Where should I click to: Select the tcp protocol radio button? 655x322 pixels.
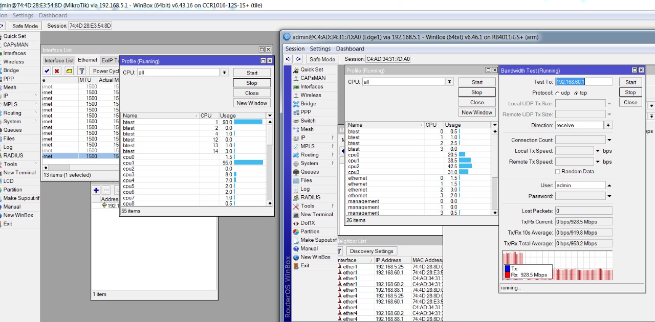coord(576,93)
